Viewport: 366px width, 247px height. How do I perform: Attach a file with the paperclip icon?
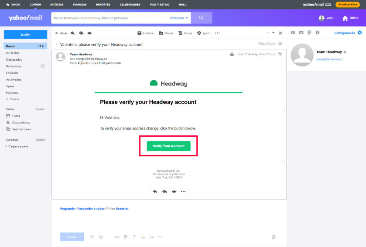(92, 237)
